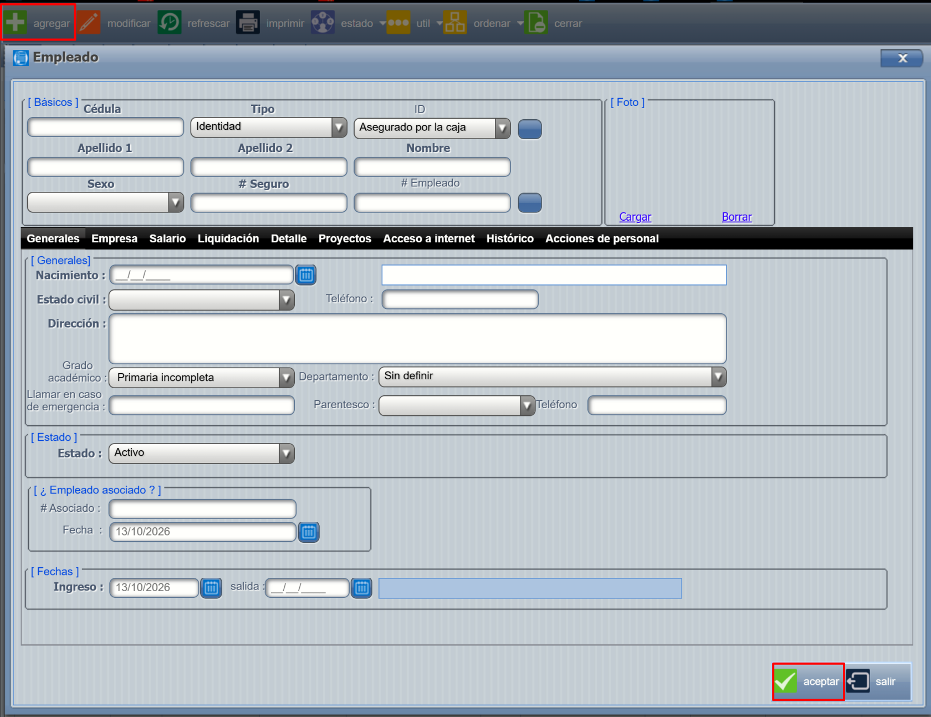This screenshot has width=931, height=717.
Task: Click blue button beside # Empleado field
Action: click(x=530, y=203)
